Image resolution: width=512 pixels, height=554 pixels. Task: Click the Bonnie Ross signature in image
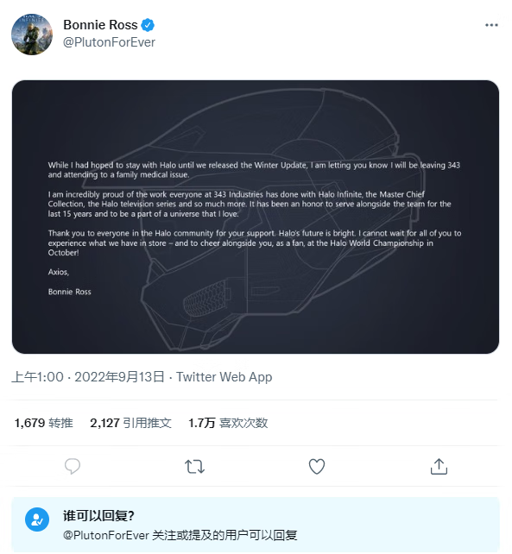pyautogui.click(x=70, y=292)
